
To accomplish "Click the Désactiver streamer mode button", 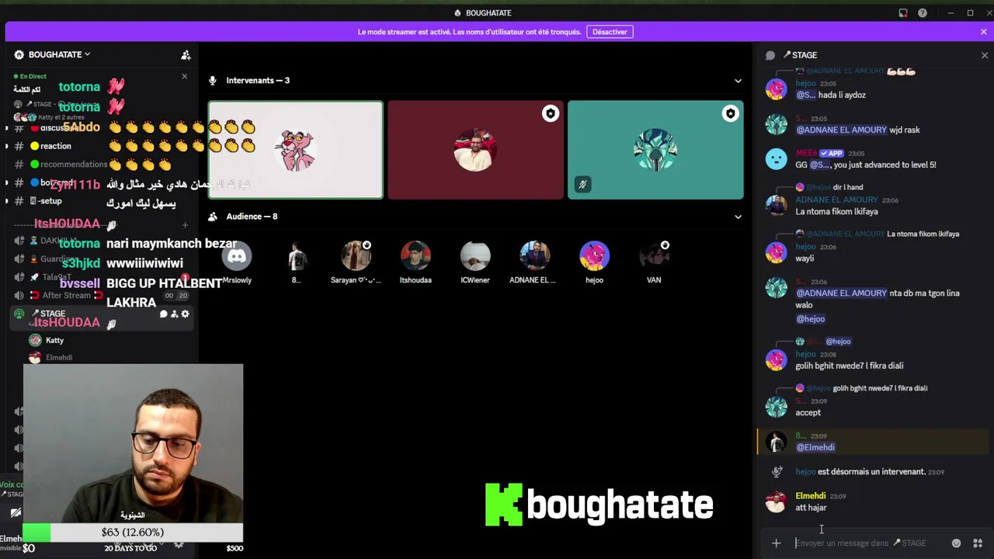I will [x=610, y=32].
